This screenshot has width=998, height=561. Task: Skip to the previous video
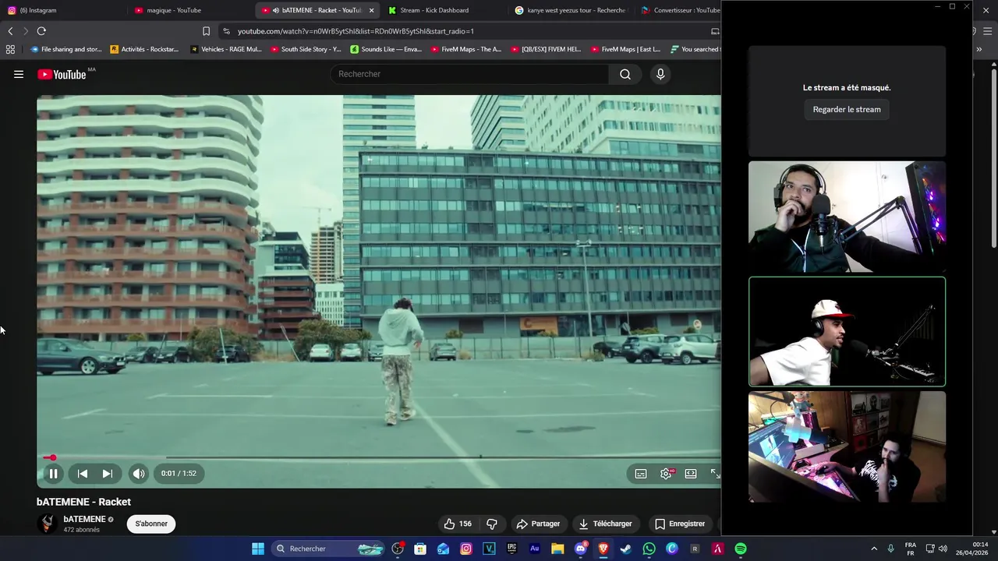coord(83,473)
